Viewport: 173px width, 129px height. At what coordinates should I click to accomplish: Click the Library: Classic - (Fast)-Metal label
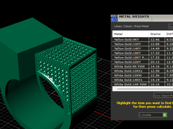coord(132,26)
